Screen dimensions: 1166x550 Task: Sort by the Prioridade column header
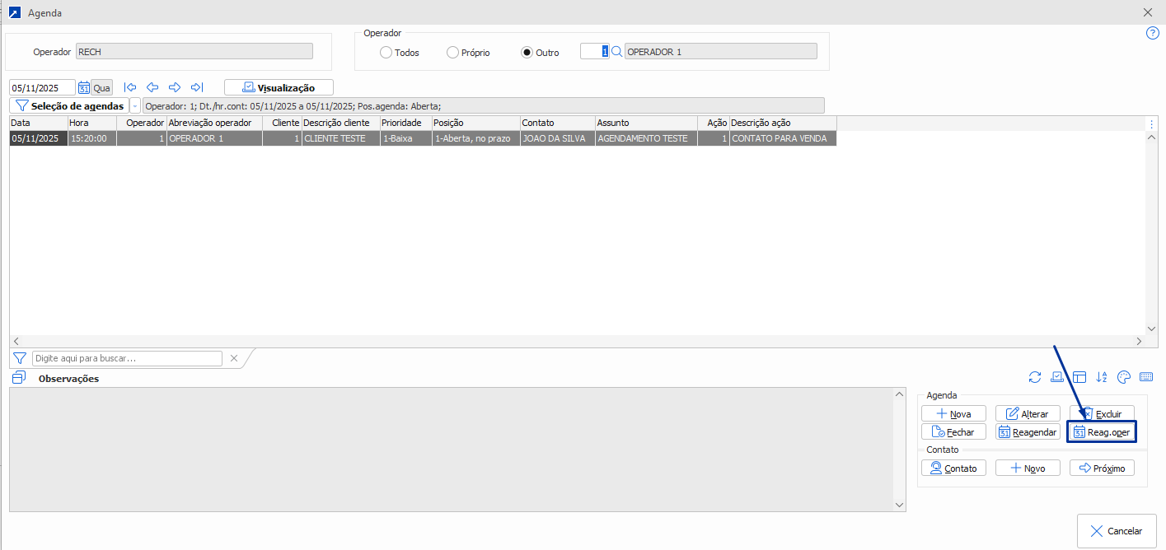click(406, 123)
